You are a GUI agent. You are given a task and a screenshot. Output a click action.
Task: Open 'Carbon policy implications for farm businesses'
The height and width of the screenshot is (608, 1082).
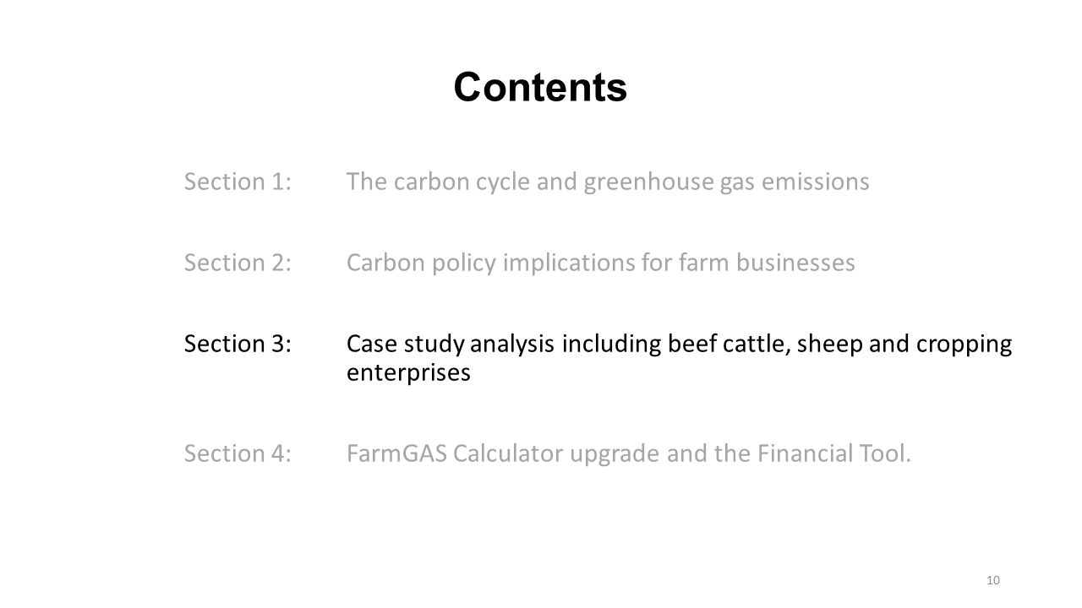pos(601,263)
